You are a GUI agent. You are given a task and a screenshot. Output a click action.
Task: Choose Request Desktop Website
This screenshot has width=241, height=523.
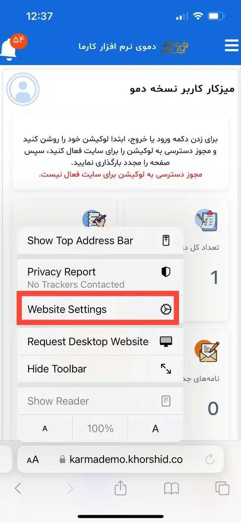pos(100,342)
